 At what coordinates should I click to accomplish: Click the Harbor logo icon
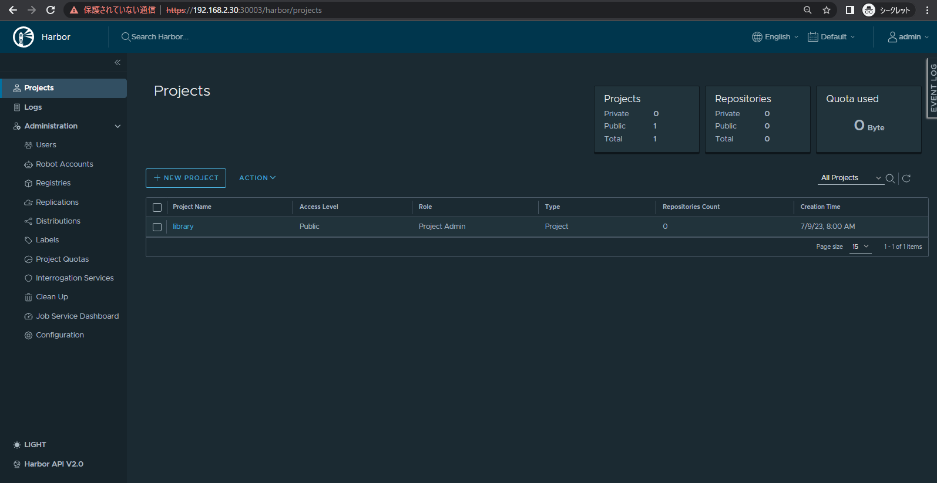click(23, 37)
